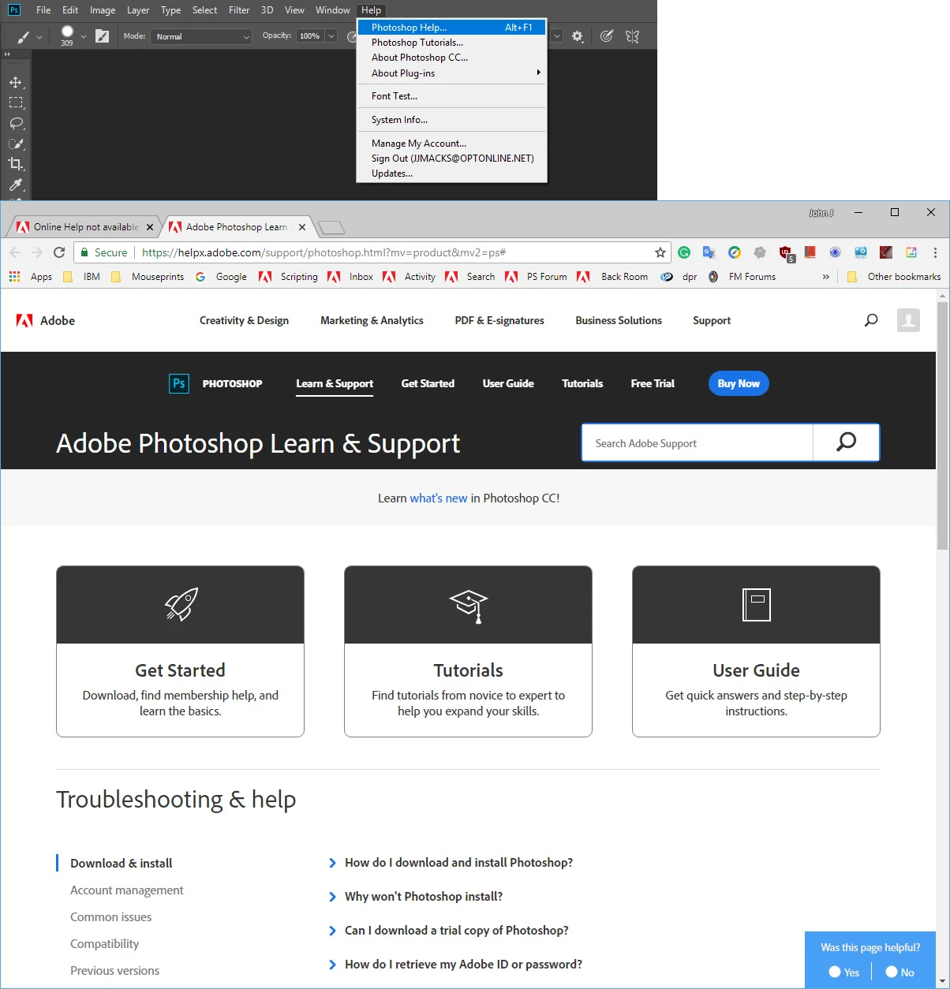Screen dimensions: 950x989
Task: Open the Photoshop Filter menu
Action: click(x=239, y=10)
